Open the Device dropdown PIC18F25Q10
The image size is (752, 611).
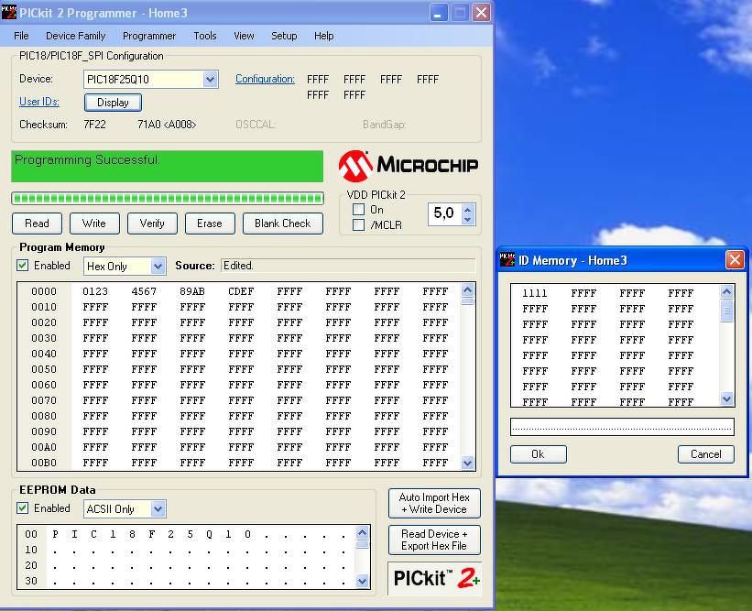point(210,80)
